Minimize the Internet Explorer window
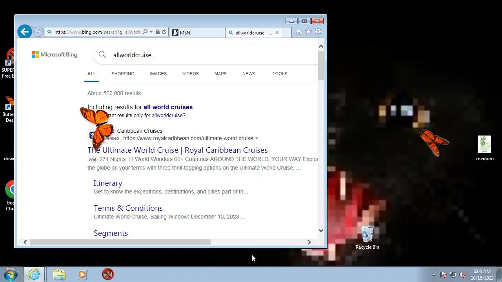Screen dimensions: 502x282 tap(291, 21)
